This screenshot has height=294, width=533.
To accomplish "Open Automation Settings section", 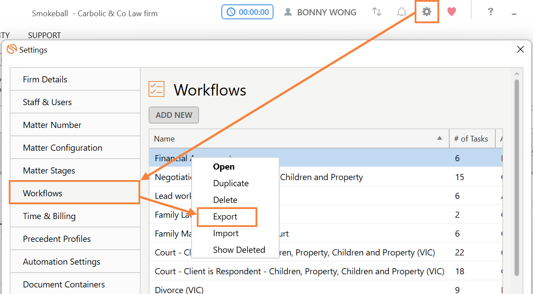I will (75, 262).
